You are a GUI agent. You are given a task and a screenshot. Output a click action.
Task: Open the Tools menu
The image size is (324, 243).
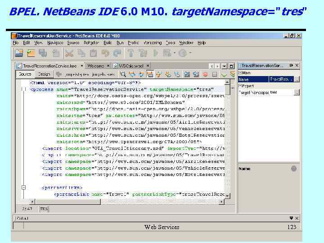(x=171, y=43)
